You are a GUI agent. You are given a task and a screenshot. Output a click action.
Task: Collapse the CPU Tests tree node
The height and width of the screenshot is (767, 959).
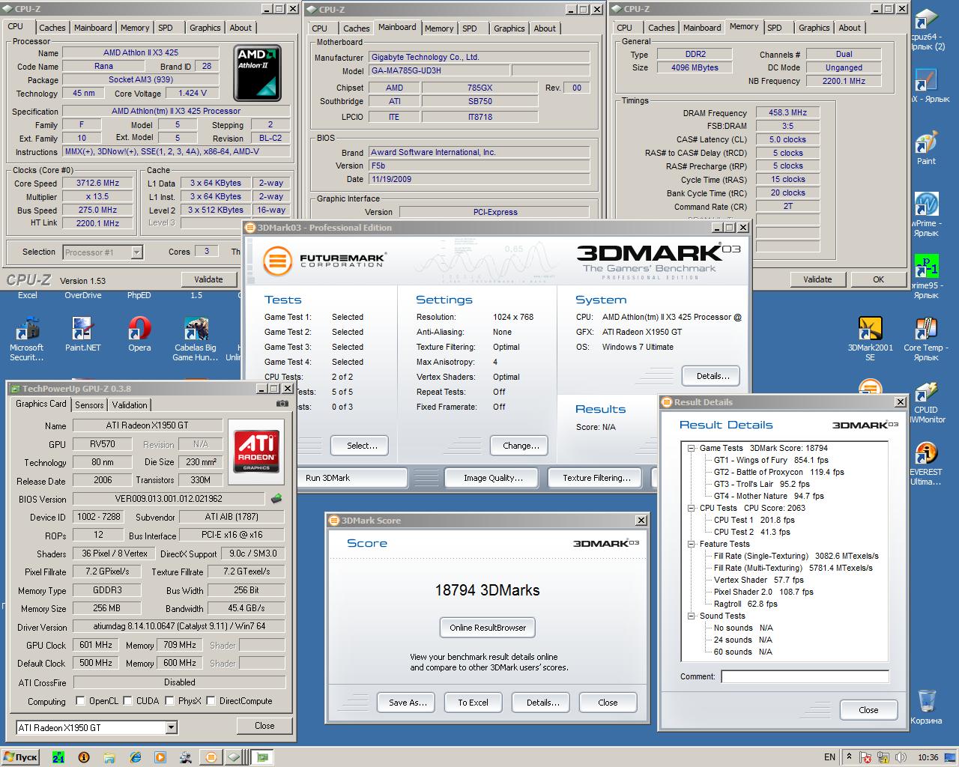pyautogui.click(x=691, y=508)
